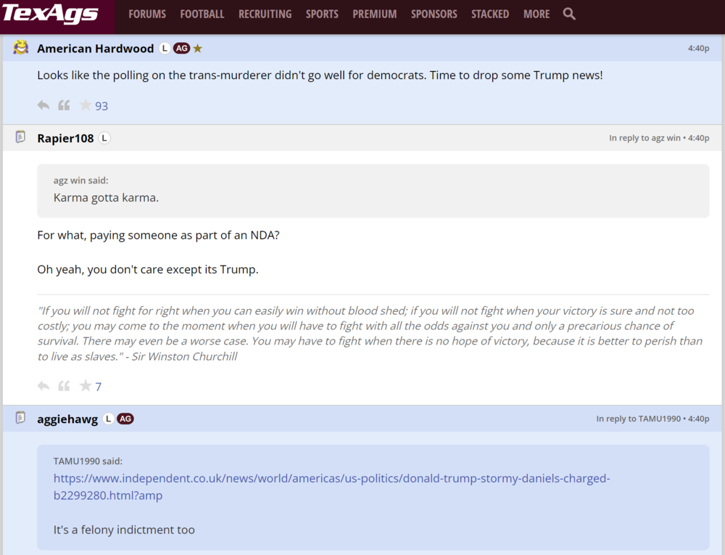The image size is (725, 555).
Task: Open the FORUMS menu
Action: click(147, 14)
